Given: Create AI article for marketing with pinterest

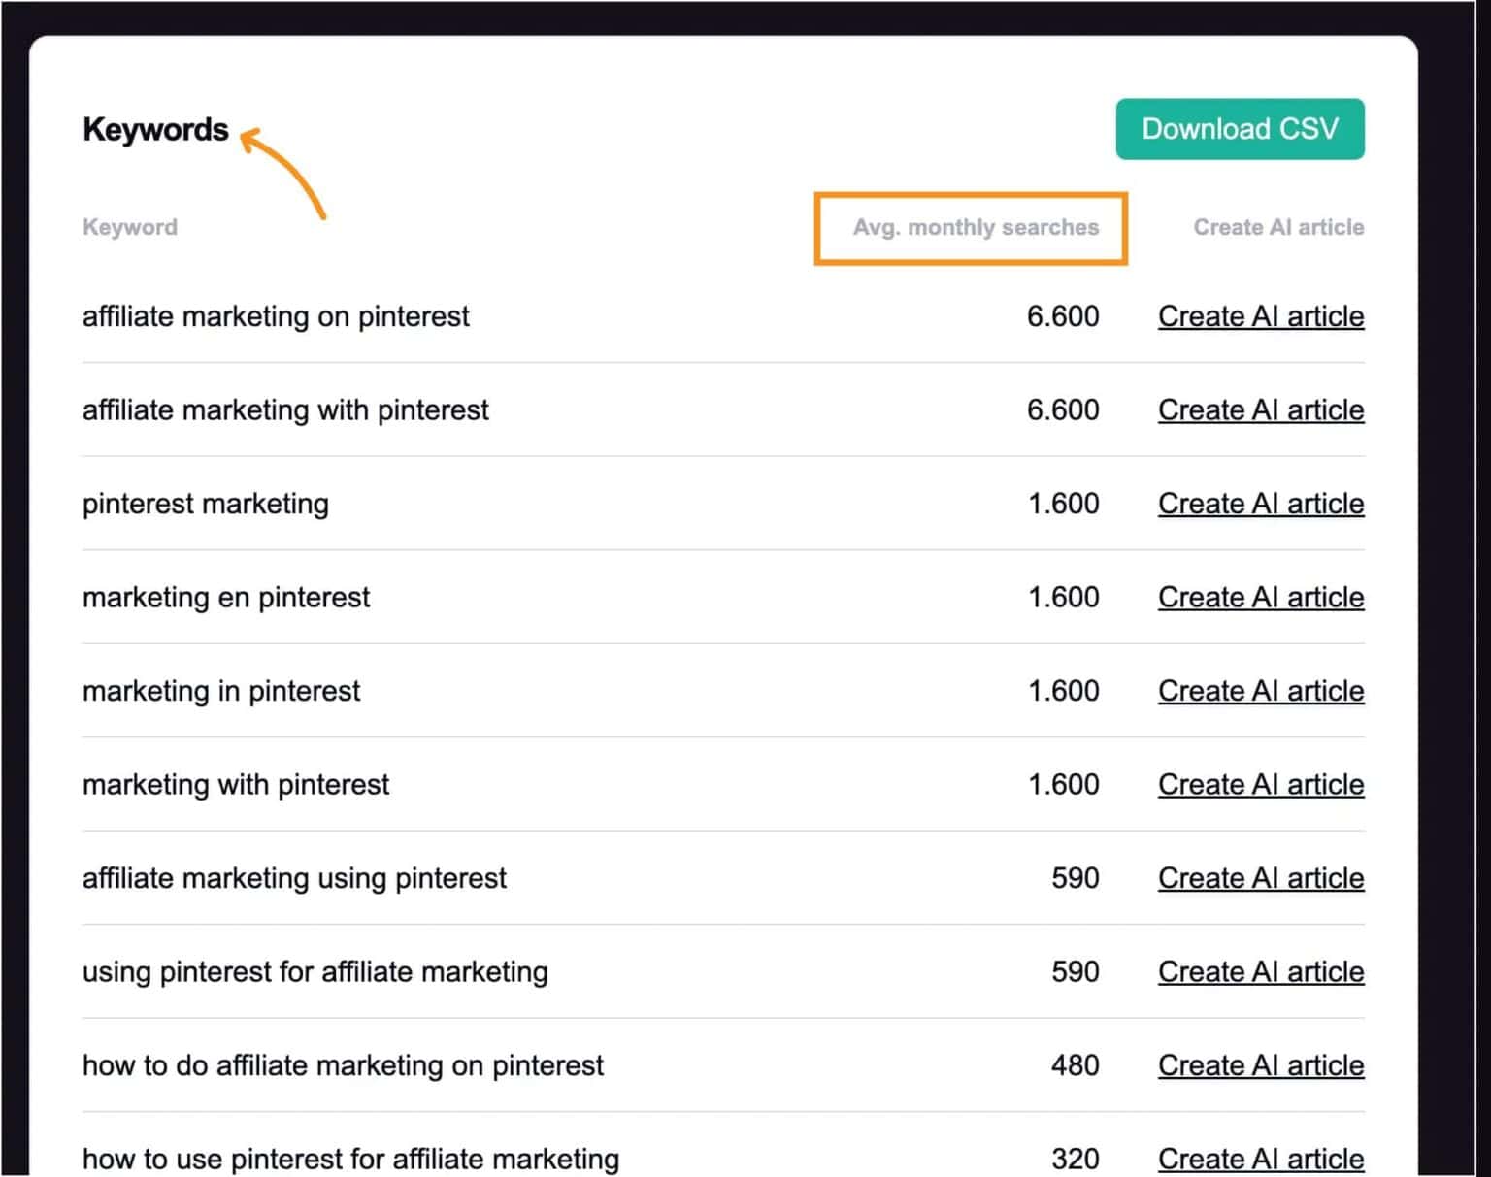Looking at the screenshot, I should 1260,785.
